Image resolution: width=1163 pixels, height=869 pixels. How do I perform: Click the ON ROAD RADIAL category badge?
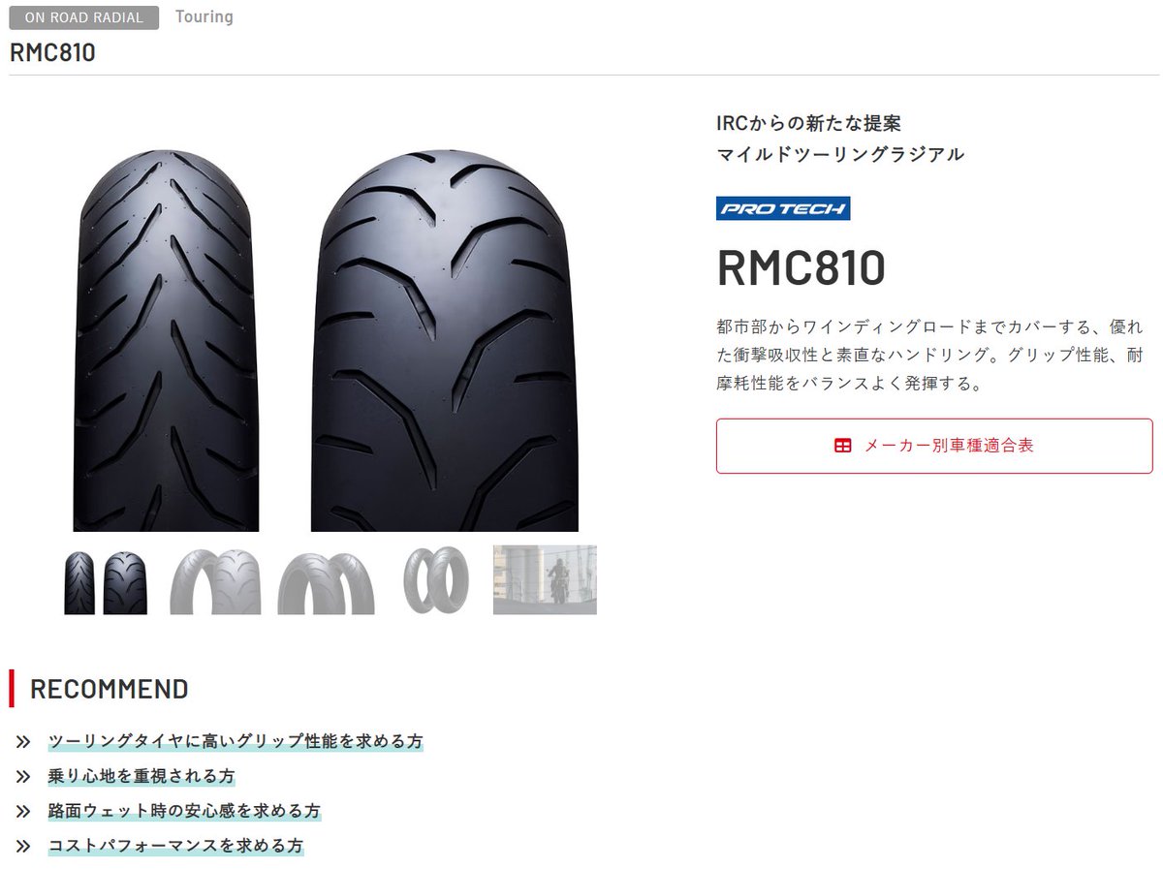(x=84, y=17)
